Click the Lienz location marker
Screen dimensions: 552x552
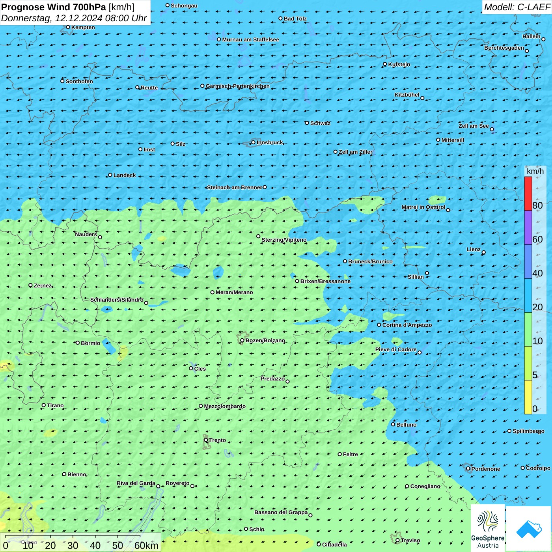click(x=484, y=252)
